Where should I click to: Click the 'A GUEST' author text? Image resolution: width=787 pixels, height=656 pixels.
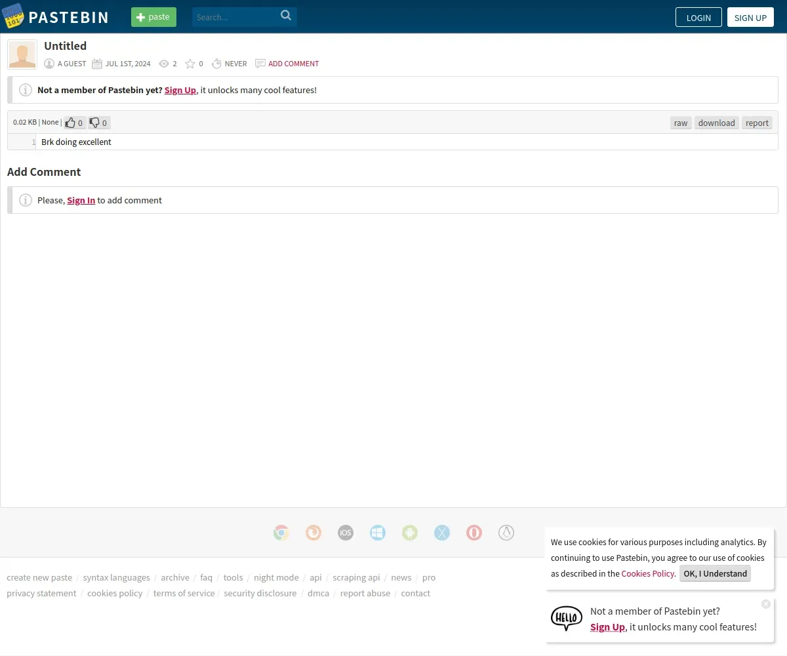(72, 64)
